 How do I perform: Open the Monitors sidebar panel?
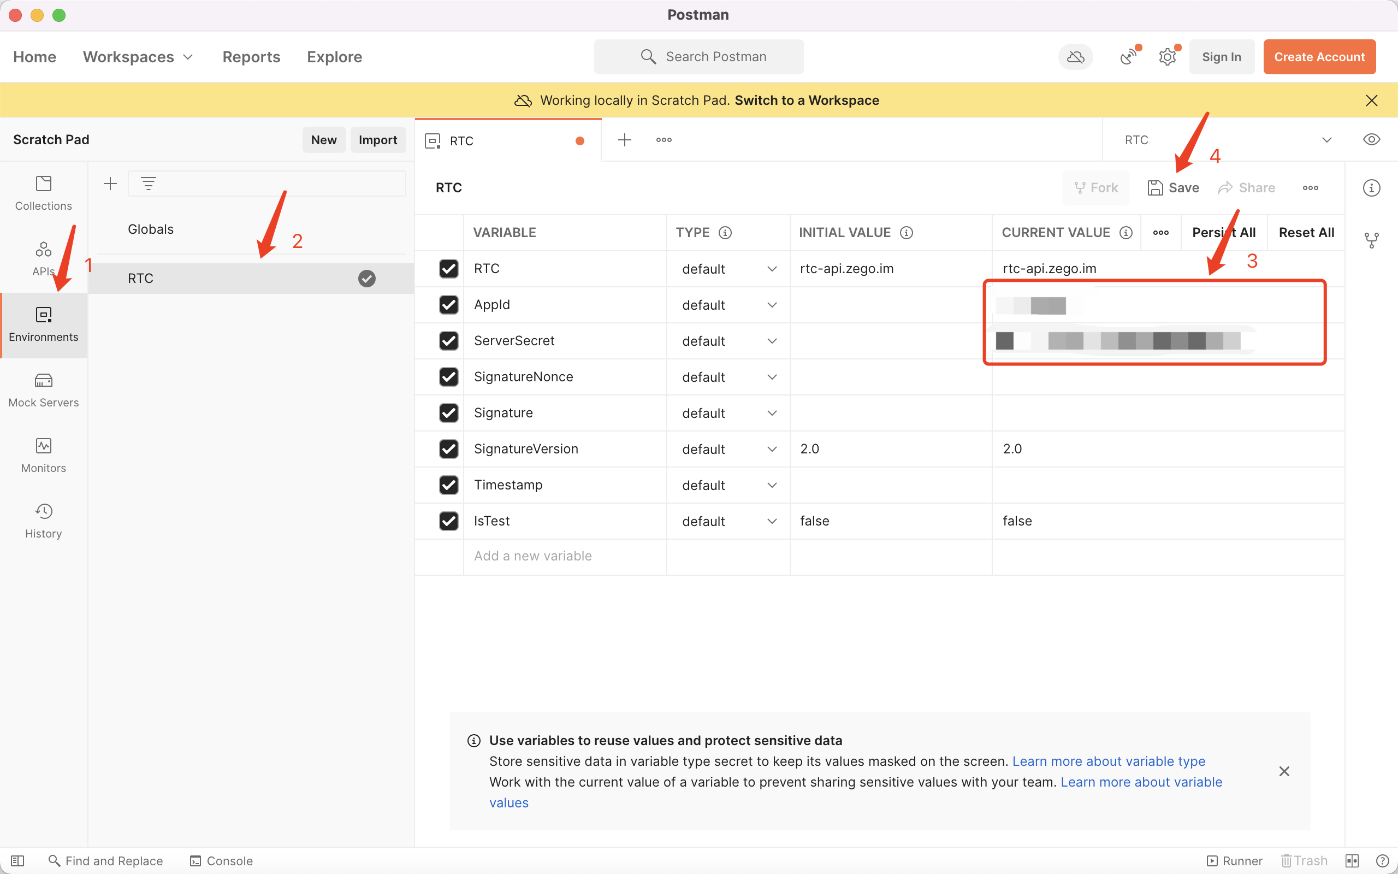click(x=43, y=456)
